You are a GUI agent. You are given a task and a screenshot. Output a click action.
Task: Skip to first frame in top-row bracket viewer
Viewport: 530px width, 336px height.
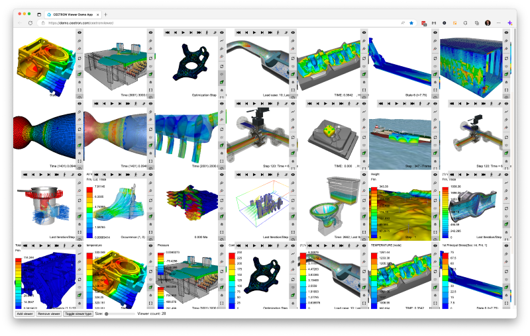167,32
